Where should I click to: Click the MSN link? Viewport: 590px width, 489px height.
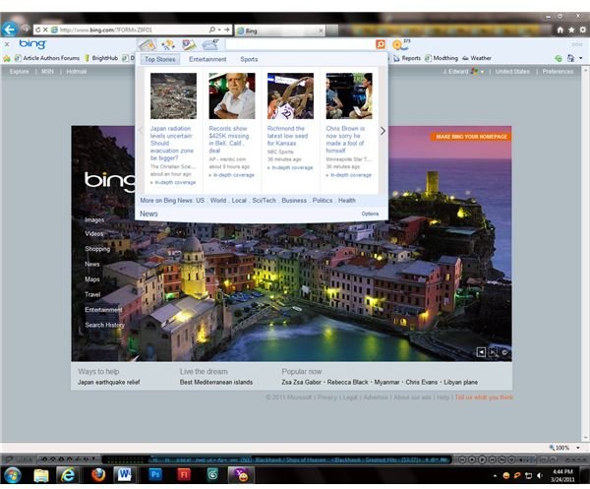47,72
